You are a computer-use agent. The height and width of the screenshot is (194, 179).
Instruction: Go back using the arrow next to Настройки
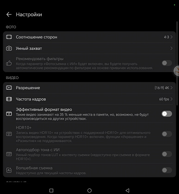click(9, 14)
